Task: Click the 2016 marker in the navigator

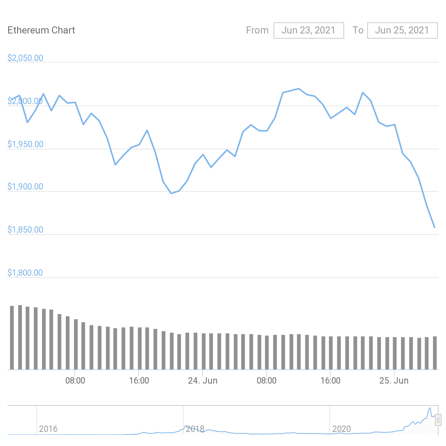Action: tap(48, 429)
